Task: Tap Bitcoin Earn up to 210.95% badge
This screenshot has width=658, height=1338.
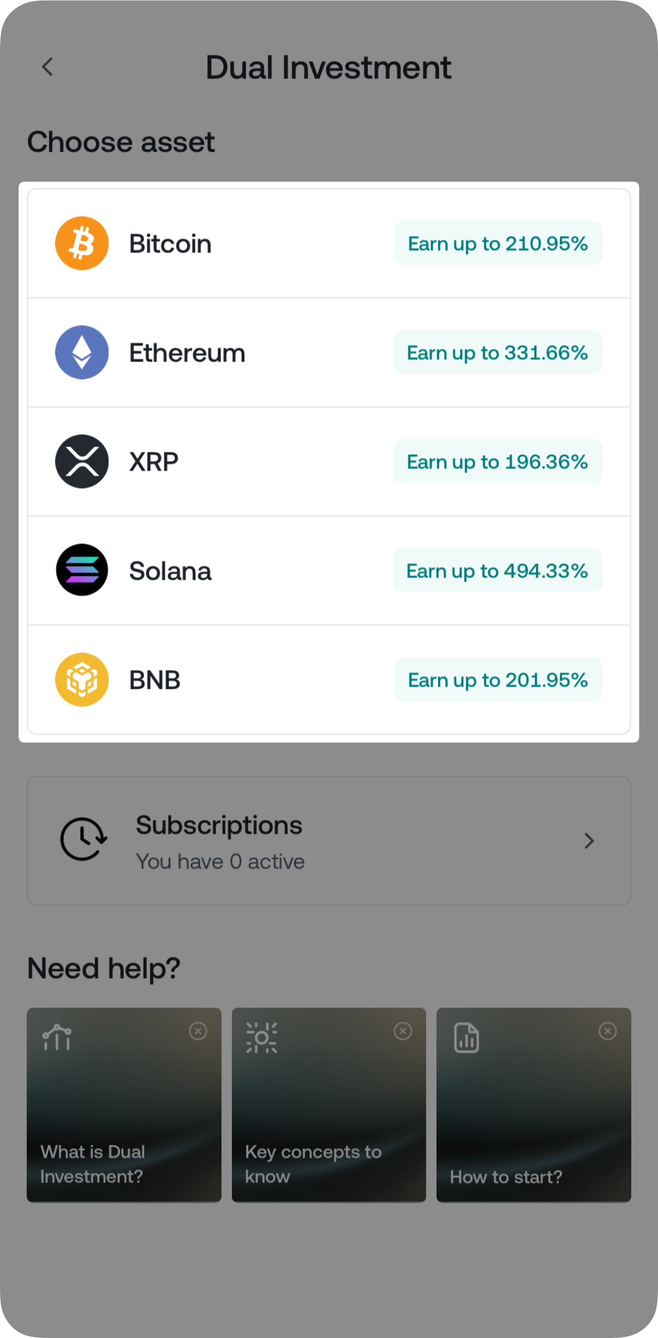Action: pyautogui.click(x=498, y=243)
